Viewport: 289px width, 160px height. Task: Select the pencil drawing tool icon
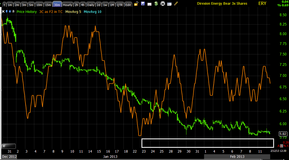(x=176, y=4)
